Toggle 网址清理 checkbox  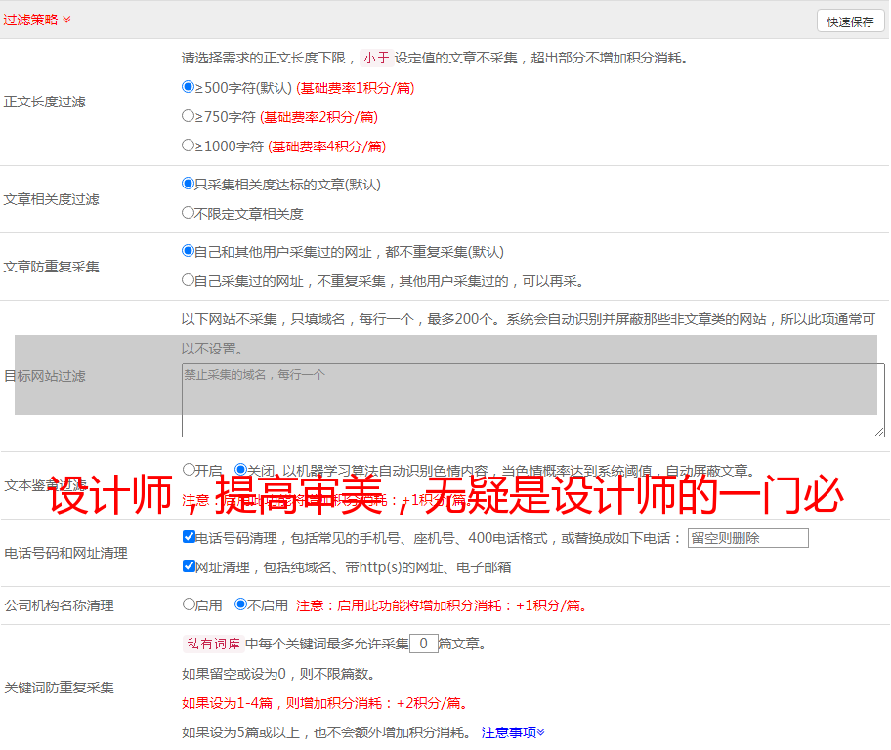point(189,565)
